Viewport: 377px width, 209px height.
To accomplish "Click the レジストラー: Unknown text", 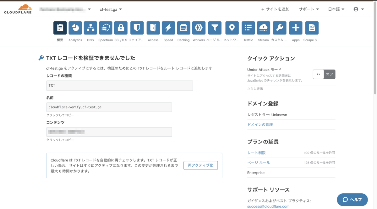I will 267,115.
